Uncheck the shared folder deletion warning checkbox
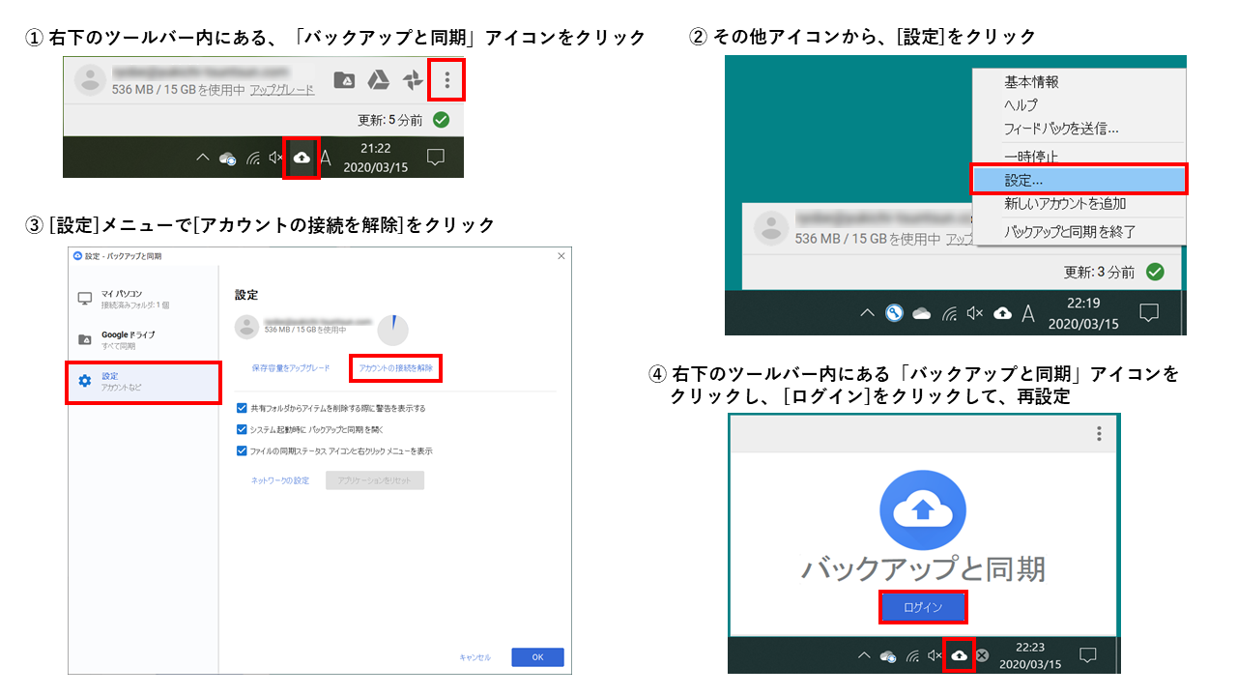The width and height of the screenshot is (1237, 696). (x=242, y=408)
